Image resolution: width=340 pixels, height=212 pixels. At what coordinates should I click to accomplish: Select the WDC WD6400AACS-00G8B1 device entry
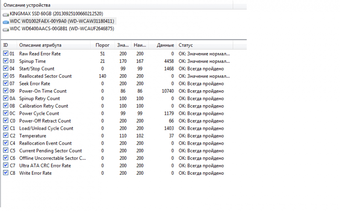coord(62,28)
